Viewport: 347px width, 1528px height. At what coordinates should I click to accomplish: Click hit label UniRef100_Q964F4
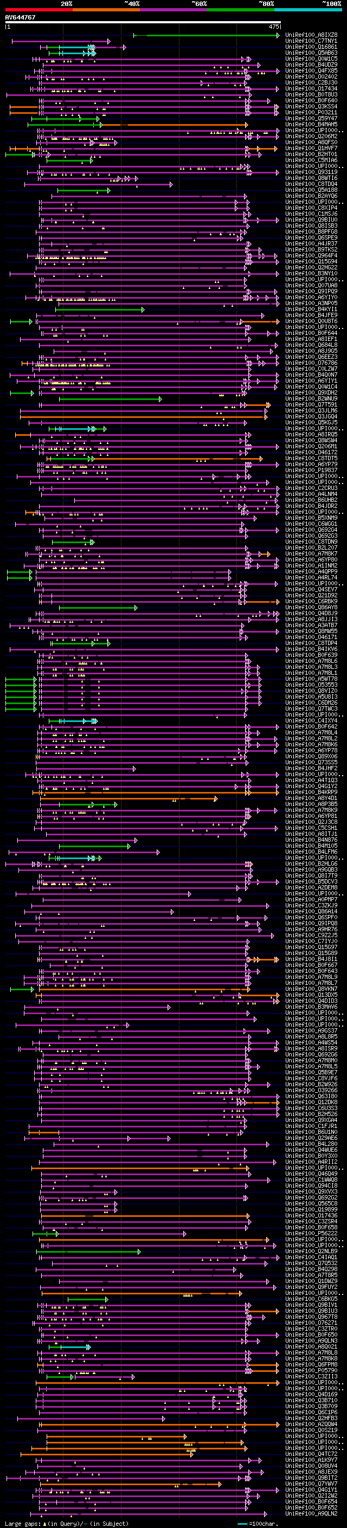pos(311,255)
